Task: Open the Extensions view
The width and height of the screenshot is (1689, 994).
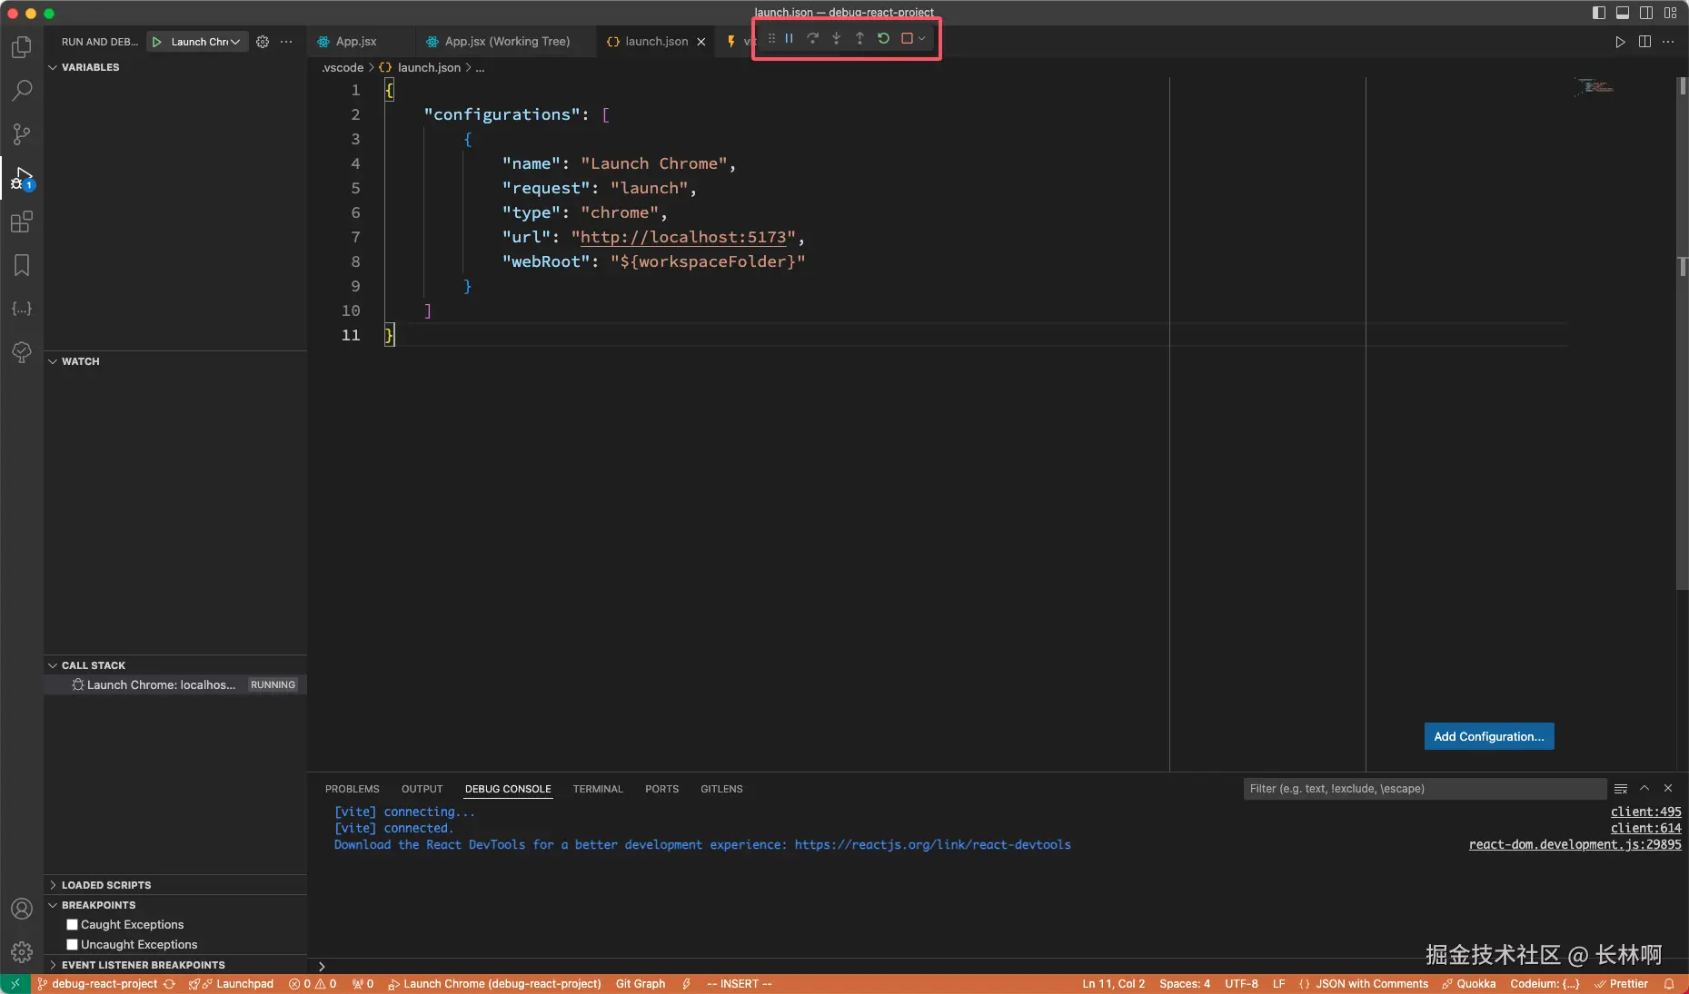Action: click(x=22, y=221)
